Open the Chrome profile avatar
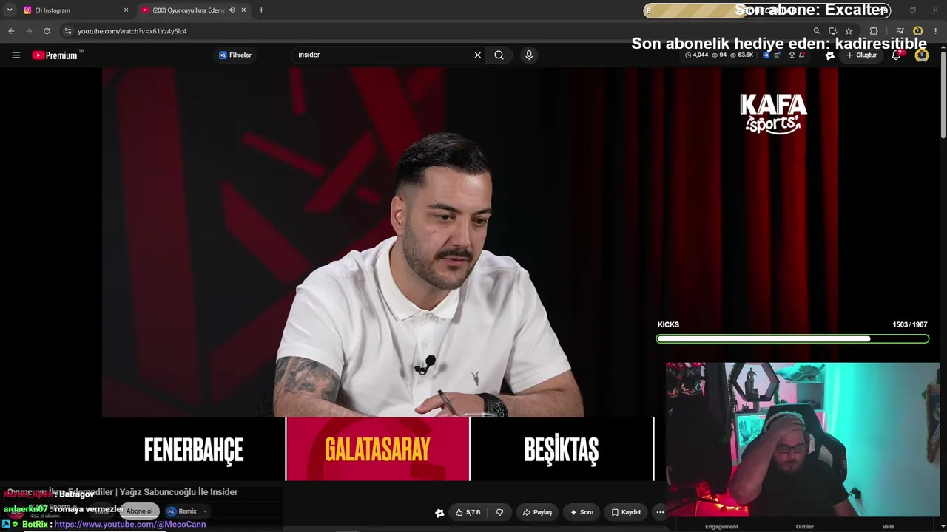 918,31
